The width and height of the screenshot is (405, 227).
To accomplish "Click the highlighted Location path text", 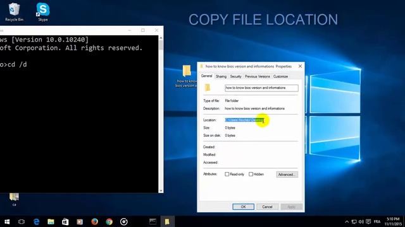I will click(244, 120).
